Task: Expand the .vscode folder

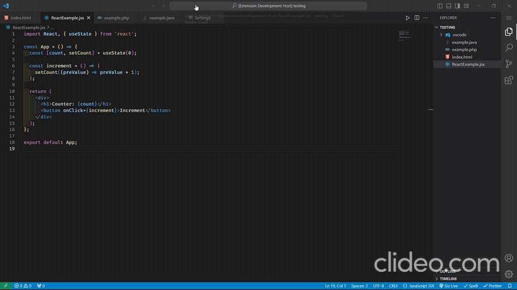Action: click(467, 34)
